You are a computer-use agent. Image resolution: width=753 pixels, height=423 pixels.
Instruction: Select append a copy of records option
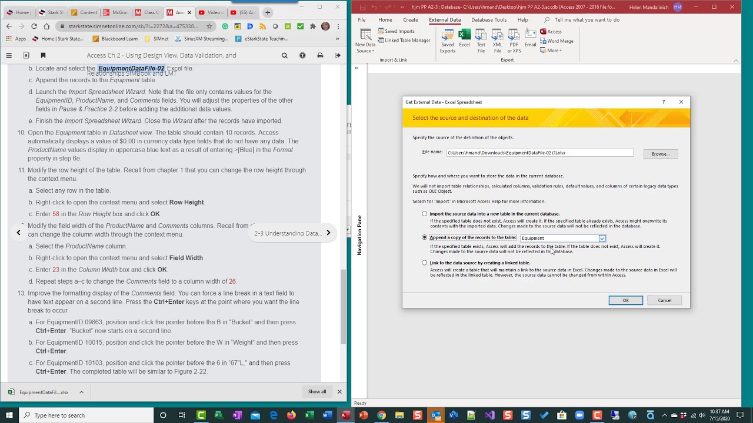425,237
